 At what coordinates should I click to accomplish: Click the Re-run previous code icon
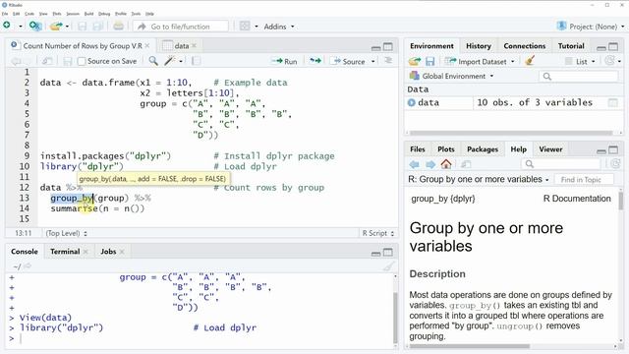coord(315,61)
